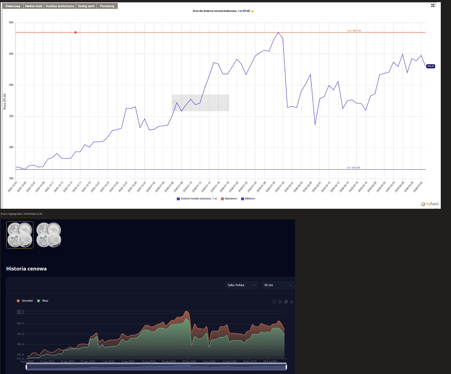Switch to line chart view icon
The image size is (451, 374).
click(x=280, y=302)
